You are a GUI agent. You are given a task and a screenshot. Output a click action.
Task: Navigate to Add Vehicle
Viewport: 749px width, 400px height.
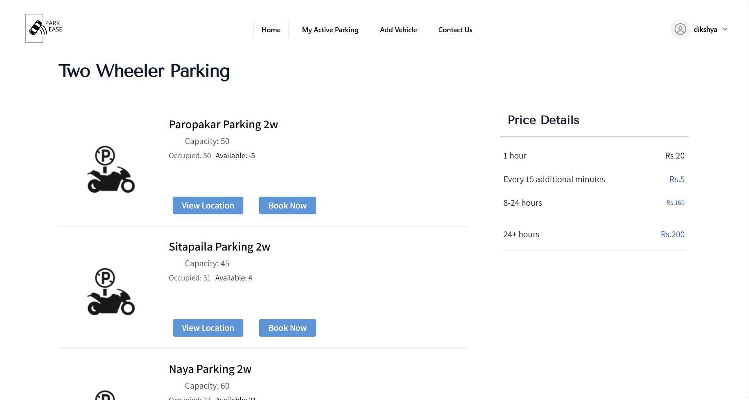pos(398,29)
